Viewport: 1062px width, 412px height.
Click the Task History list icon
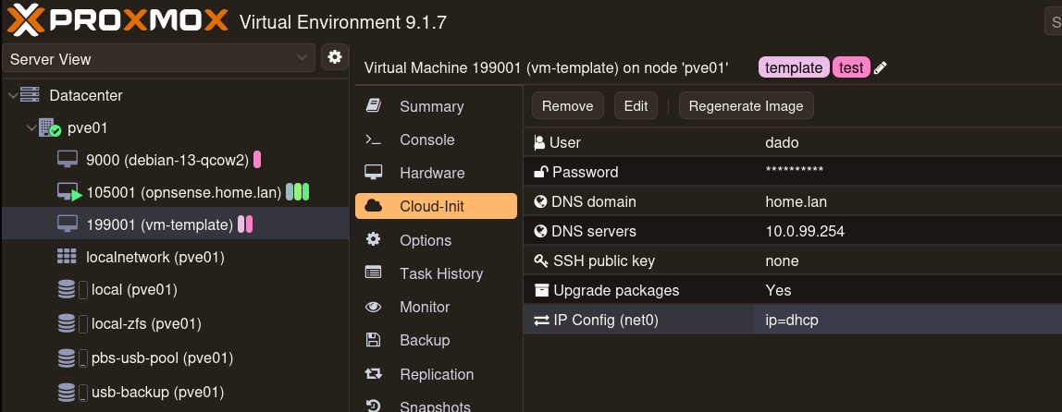click(x=373, y=273)
